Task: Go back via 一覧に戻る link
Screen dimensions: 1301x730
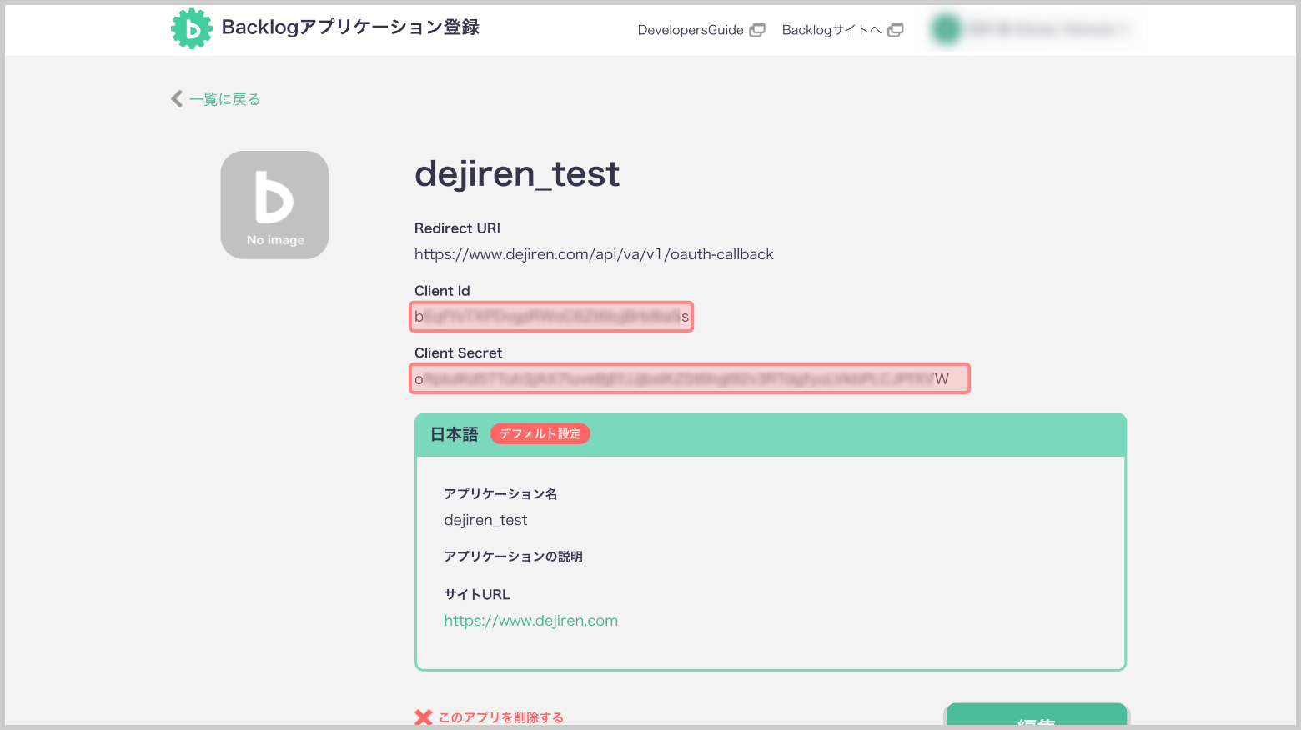Action: (225, 99)
